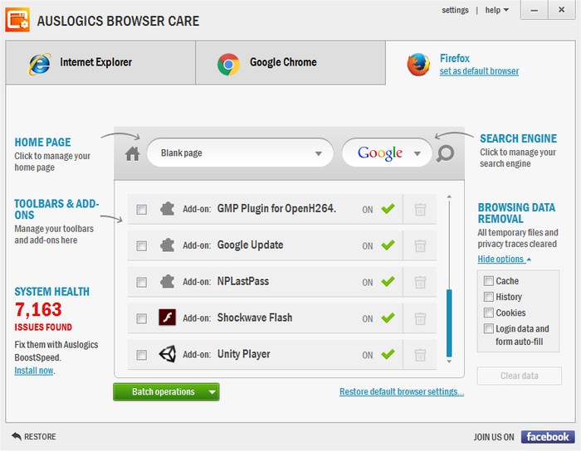Click the RESTORE text at bottom
The width and height of the screenshot is (581, 451).
click(x=40, y=437)
